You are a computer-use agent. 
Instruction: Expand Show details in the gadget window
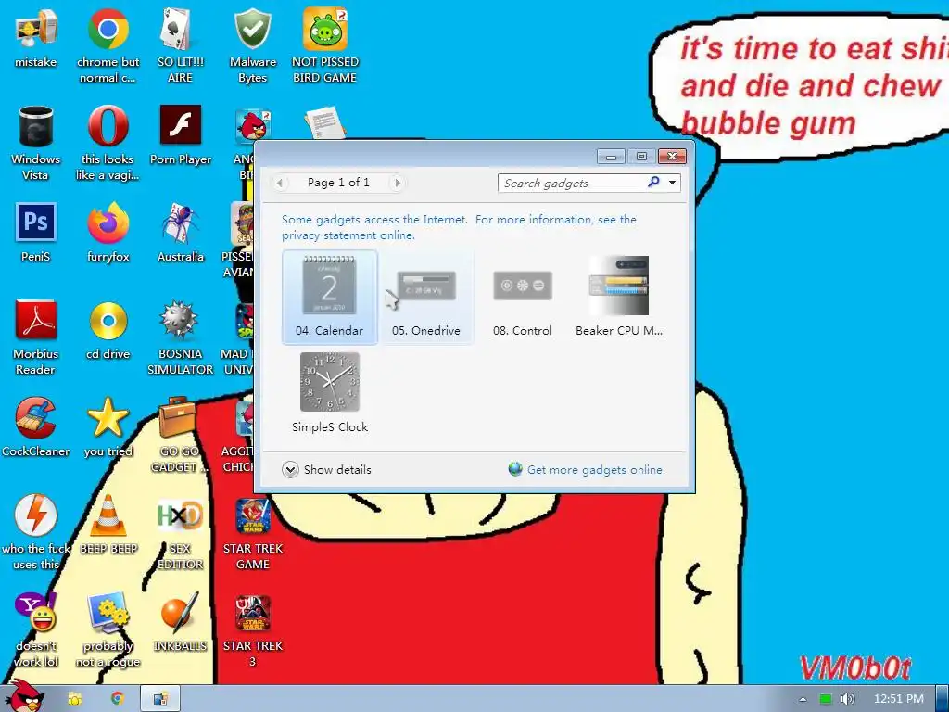point(326,470)
